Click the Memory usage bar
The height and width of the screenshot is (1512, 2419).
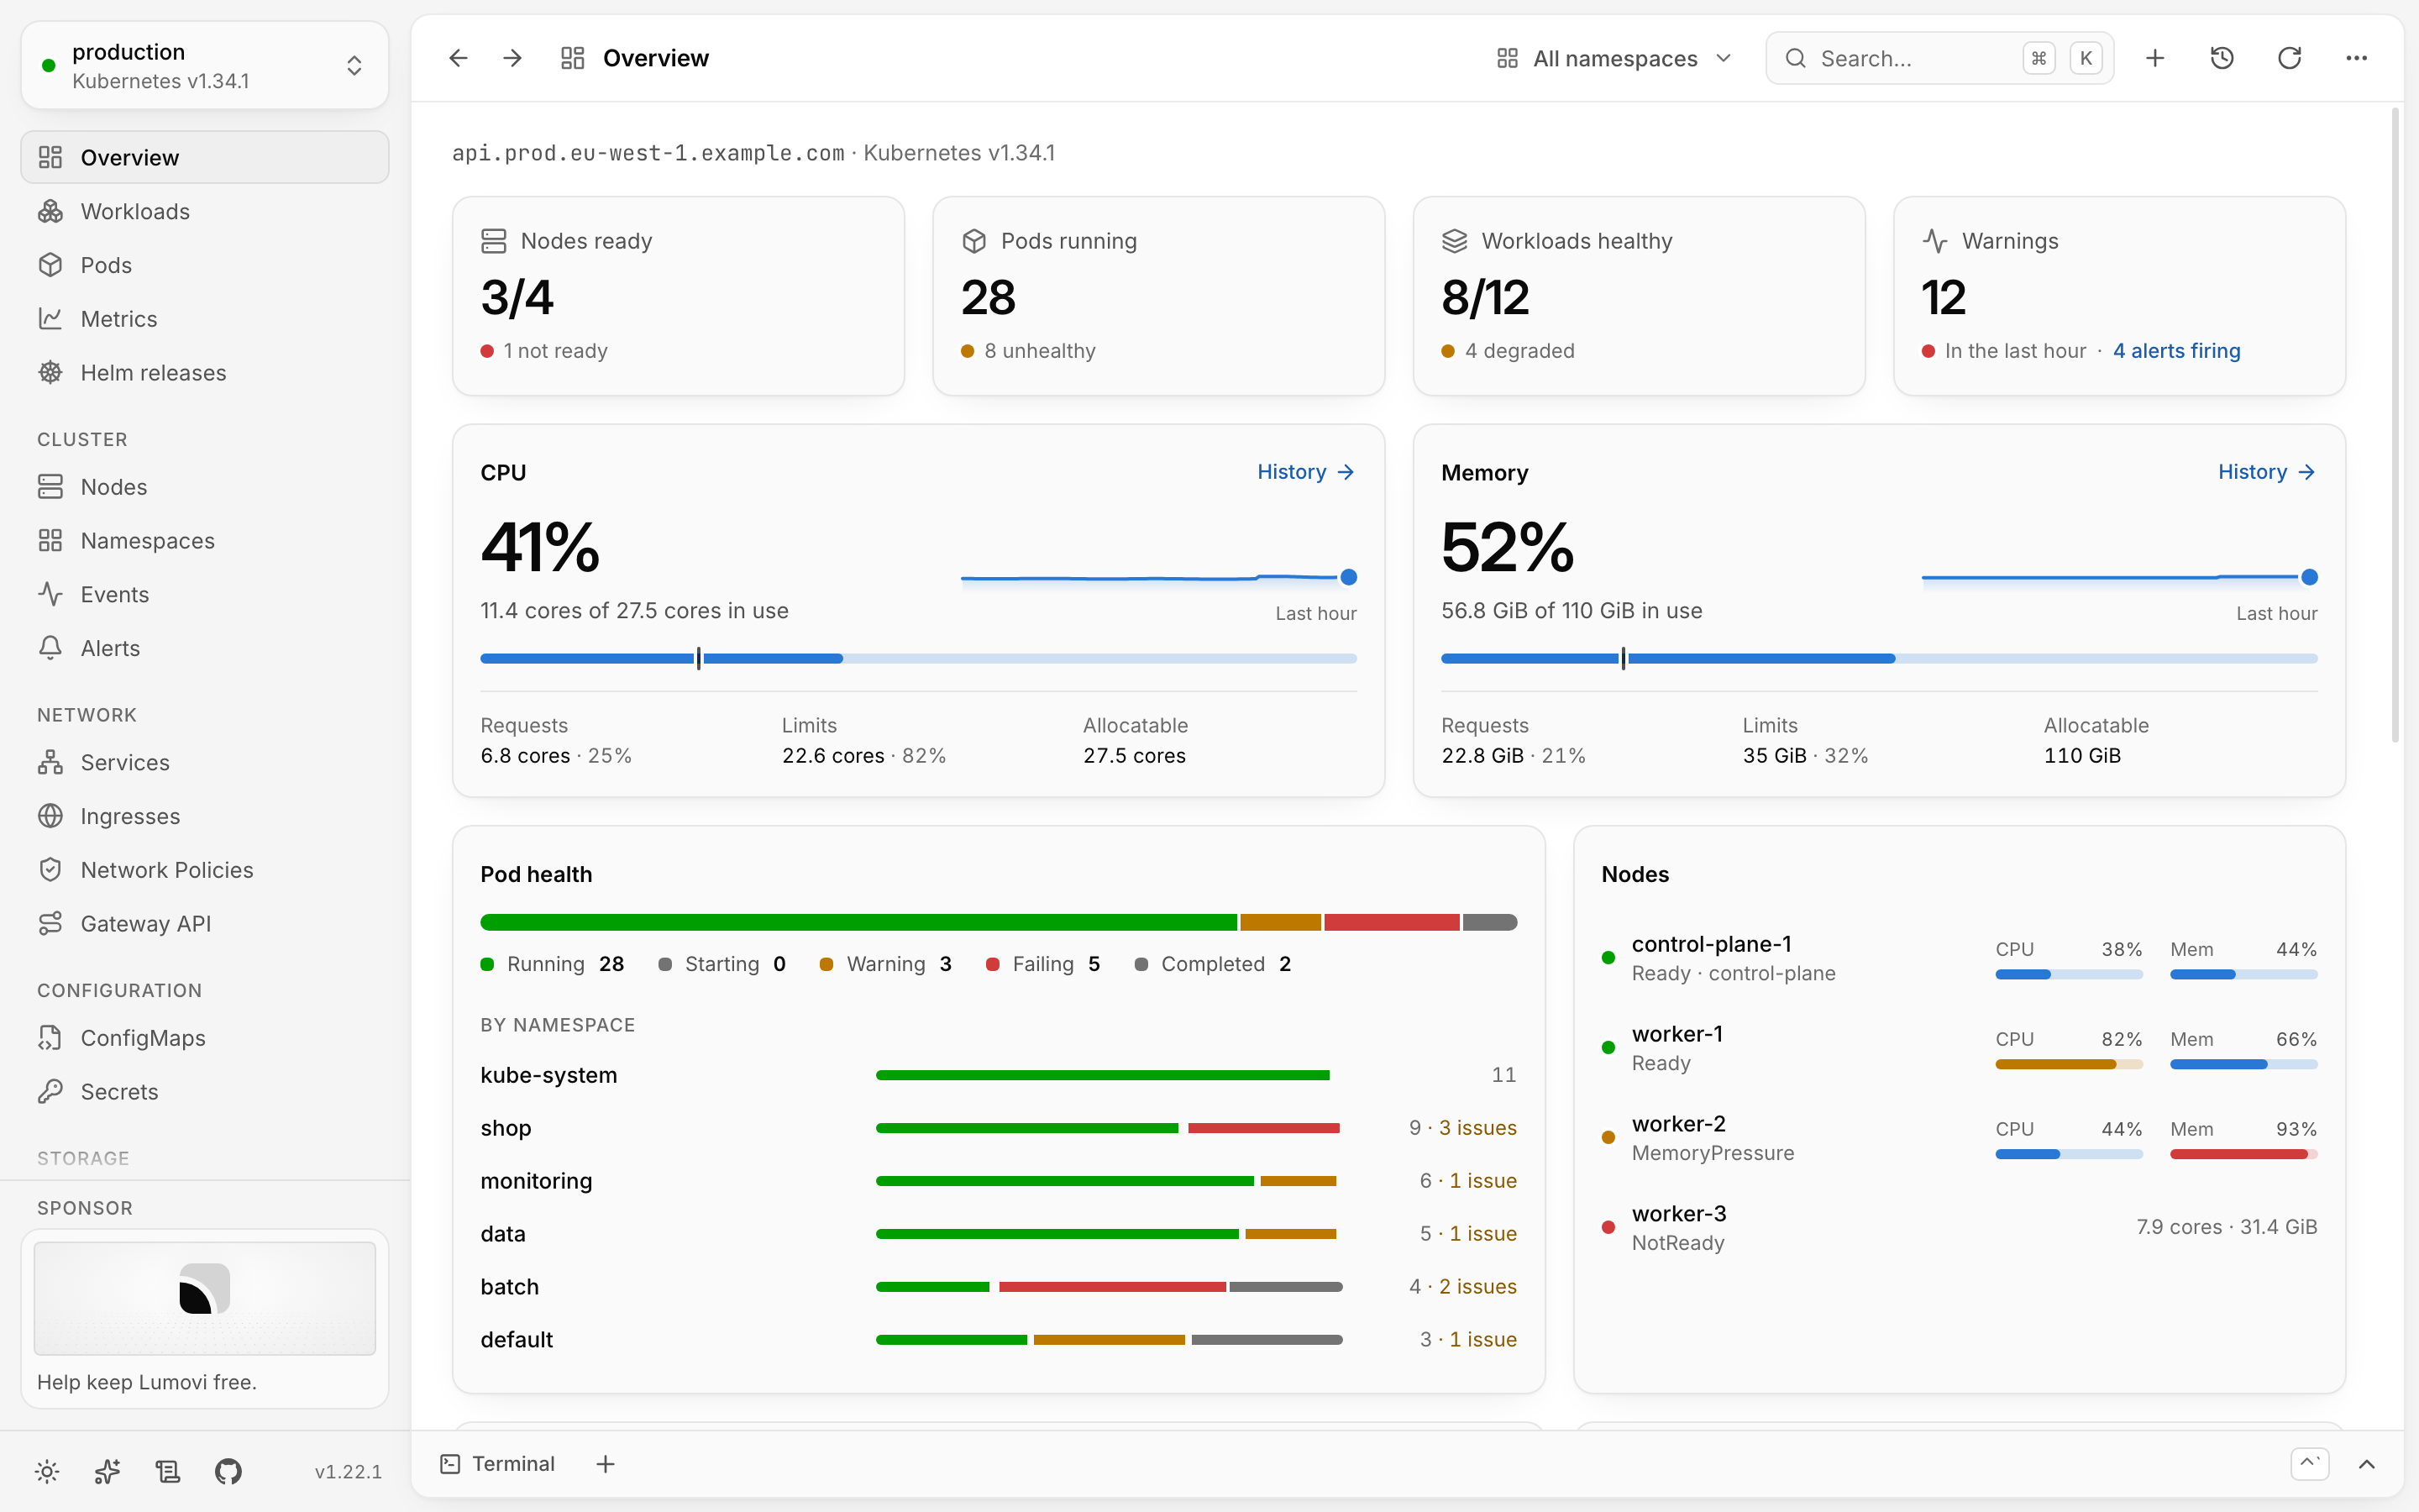tap(1879, 658)
